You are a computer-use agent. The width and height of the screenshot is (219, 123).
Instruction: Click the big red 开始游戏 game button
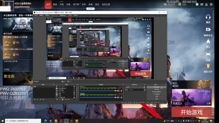191,112
